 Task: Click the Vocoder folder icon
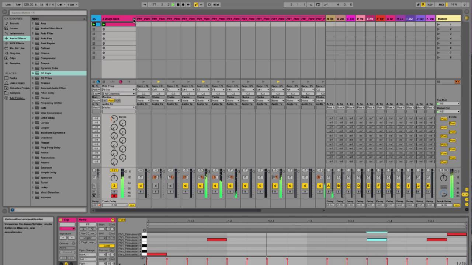[37, 197]
